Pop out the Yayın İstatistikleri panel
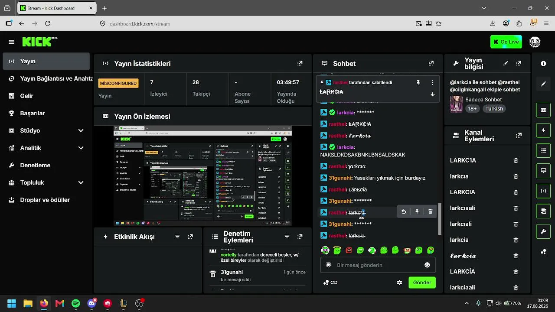555x312 pixels. 300,63
